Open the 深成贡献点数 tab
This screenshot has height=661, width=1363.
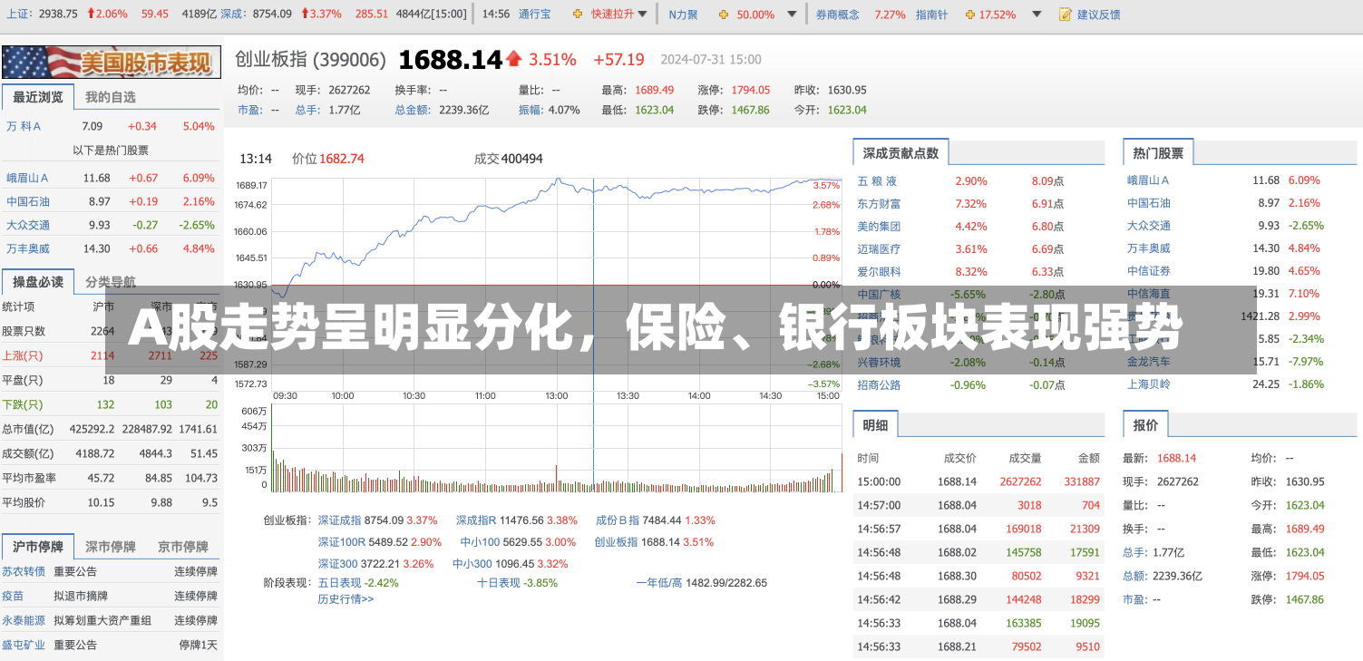901,153
